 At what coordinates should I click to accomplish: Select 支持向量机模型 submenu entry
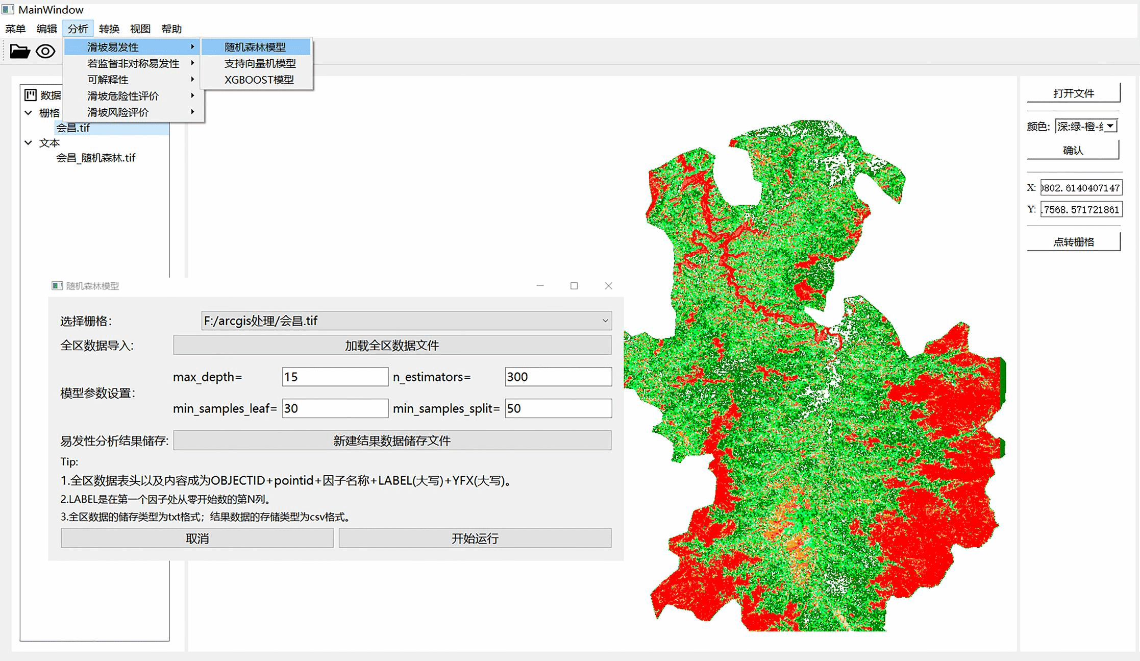tap(260, 63)
